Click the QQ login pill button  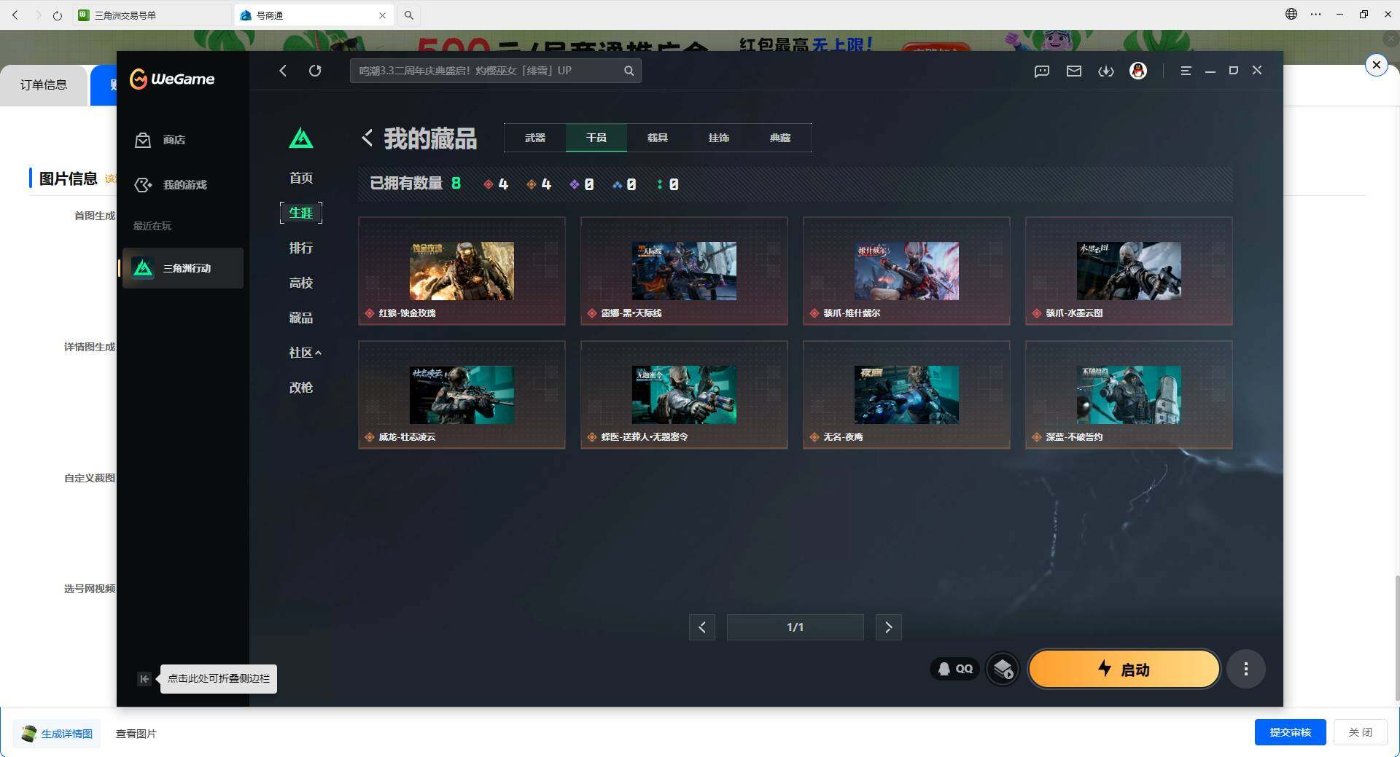pyautogui.click(x=955, y=669)
